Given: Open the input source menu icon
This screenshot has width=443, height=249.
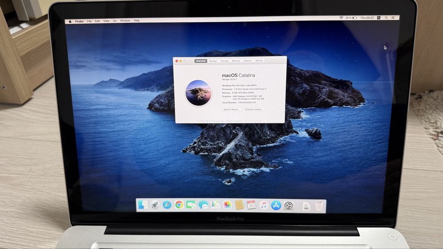Looking at the screenshot, I should point(379,18).
